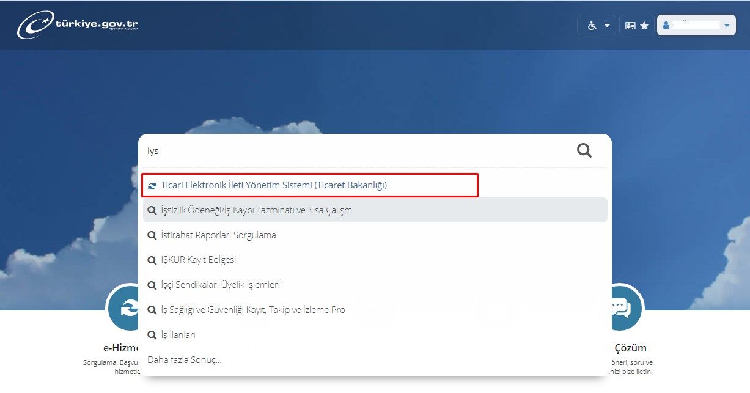This screenshot has height=393, width=750.
Task: Focus the search field containing 'iys'
Action: coord(358,150)
